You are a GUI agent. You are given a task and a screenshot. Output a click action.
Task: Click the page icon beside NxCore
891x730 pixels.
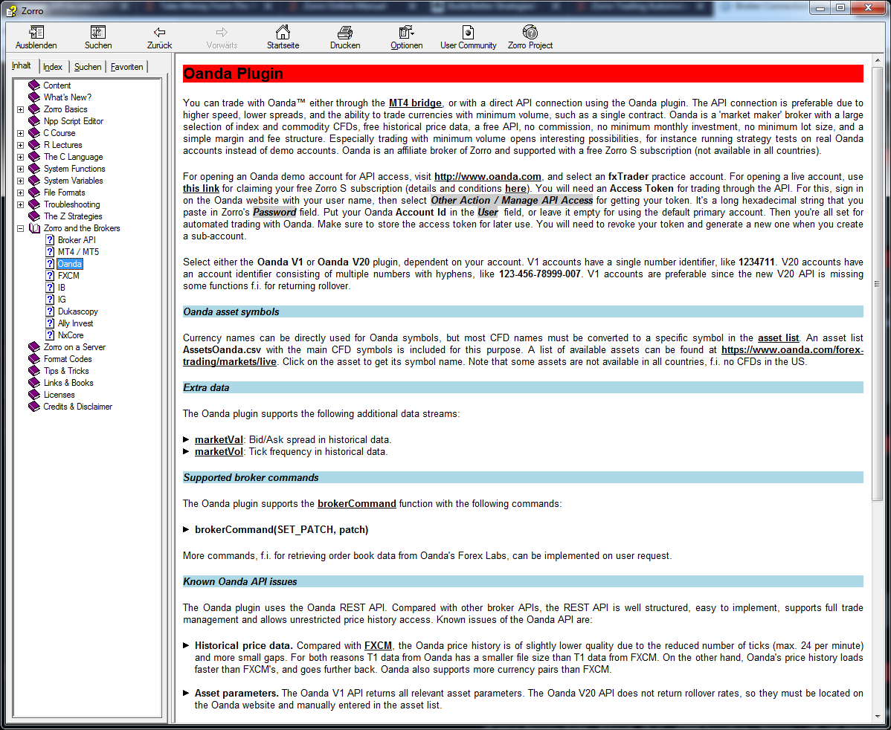(50, 336)
